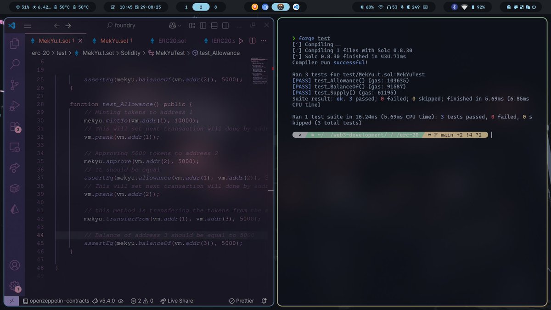Click Prettier in the status bar
551x310 pixels.
[x=242, y=301]
